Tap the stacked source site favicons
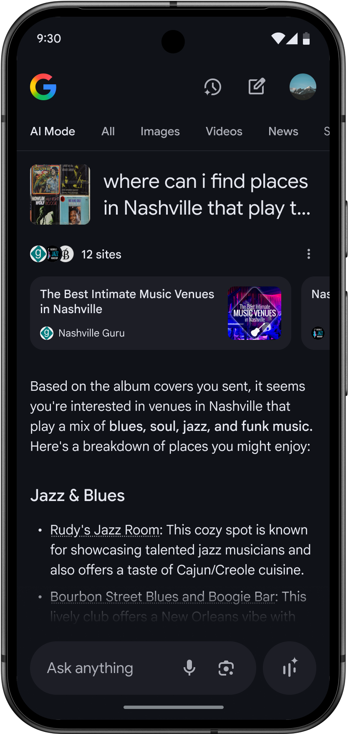 [52, 254]
